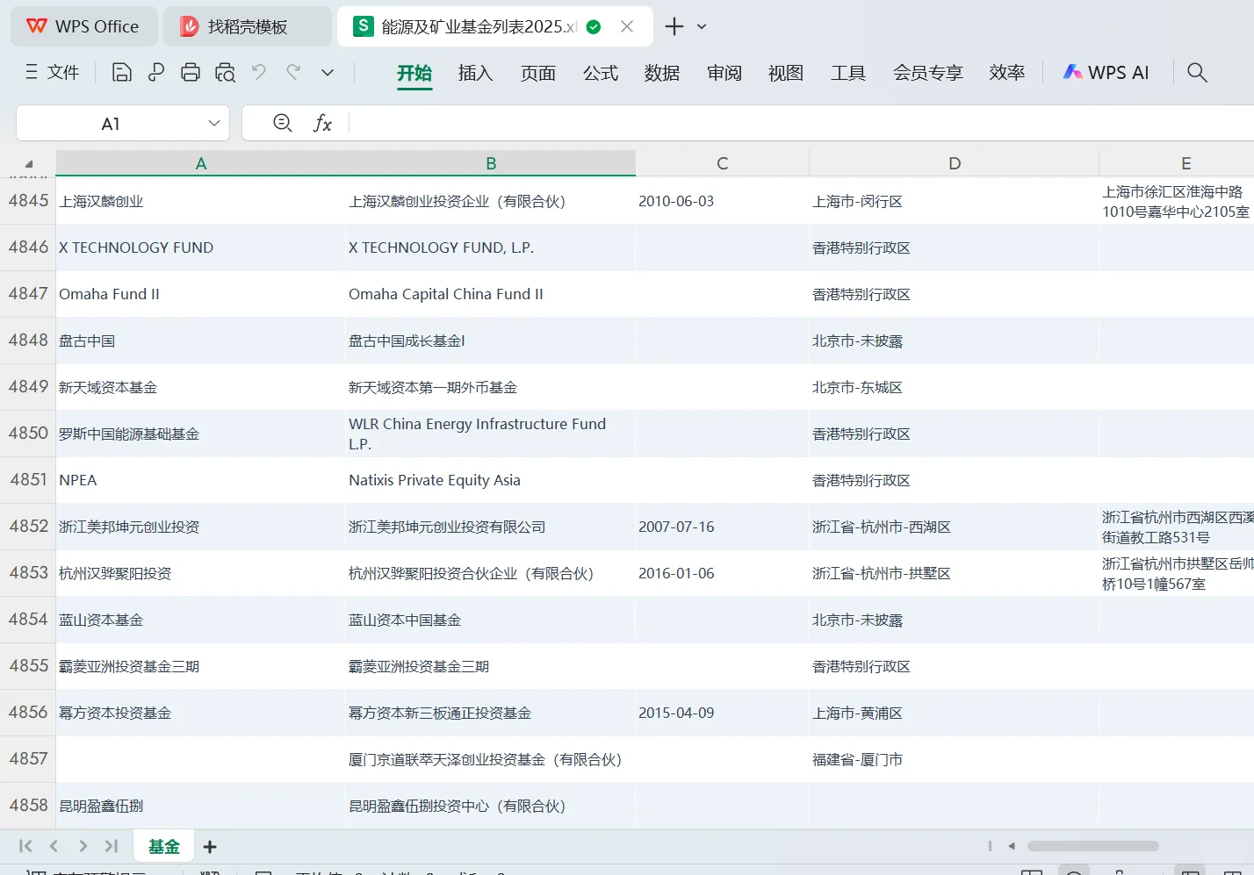Image resolution: width=1254 pixels, height=875 pixels.
Task: Click the Redo icon
Action: (292, 73)
